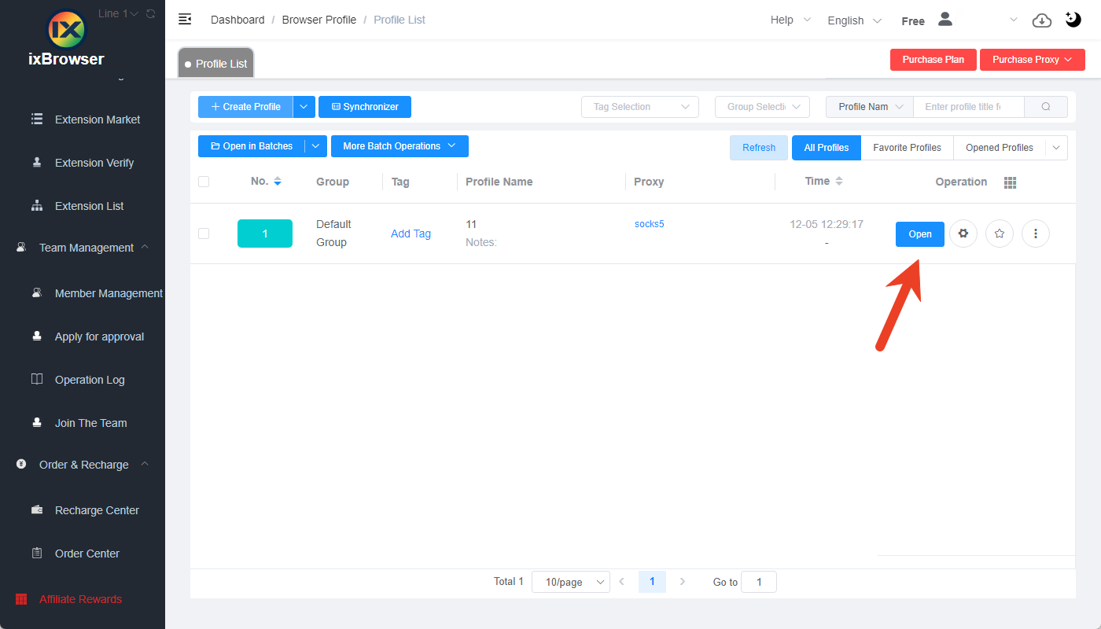Click the user account avatar icon

click(945, 20)
